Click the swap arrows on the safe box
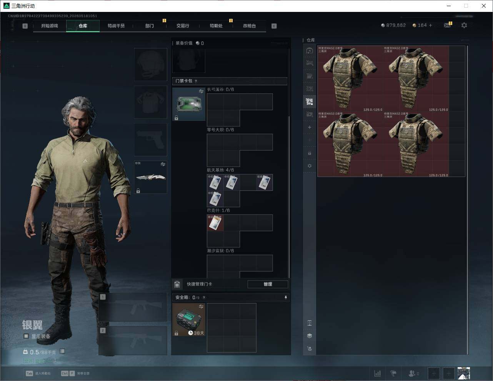 coord(201,306)
